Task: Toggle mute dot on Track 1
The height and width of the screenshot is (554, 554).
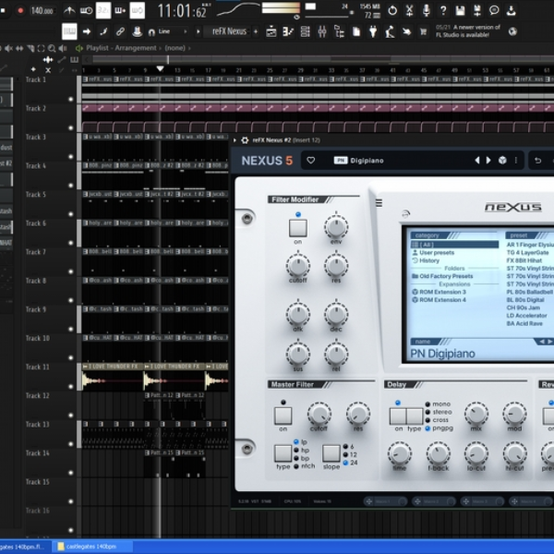Action: 71,100
